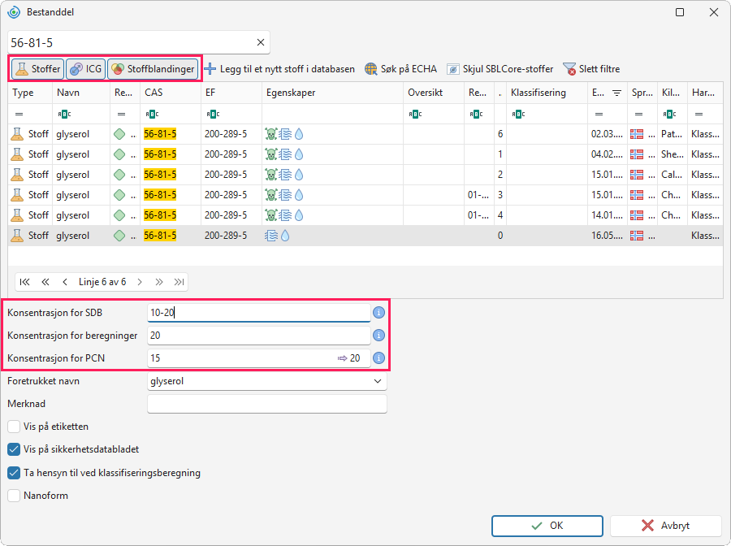Image resolution: width=731 pixels, height=546 pixels.
Task: Toggle the Stoffer filter tab
Action: (x=37, y=69)
